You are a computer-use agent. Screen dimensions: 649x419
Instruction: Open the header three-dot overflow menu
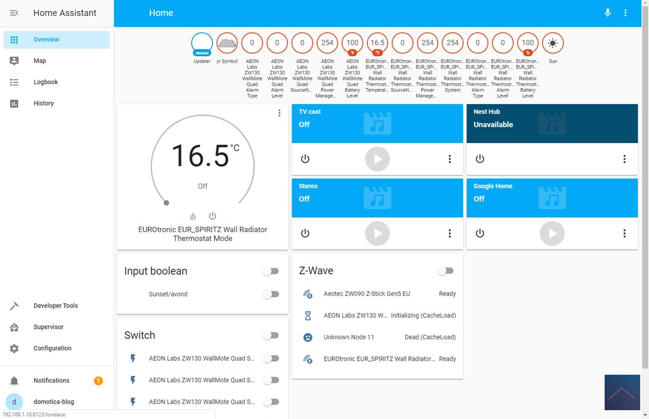[625, 13]
